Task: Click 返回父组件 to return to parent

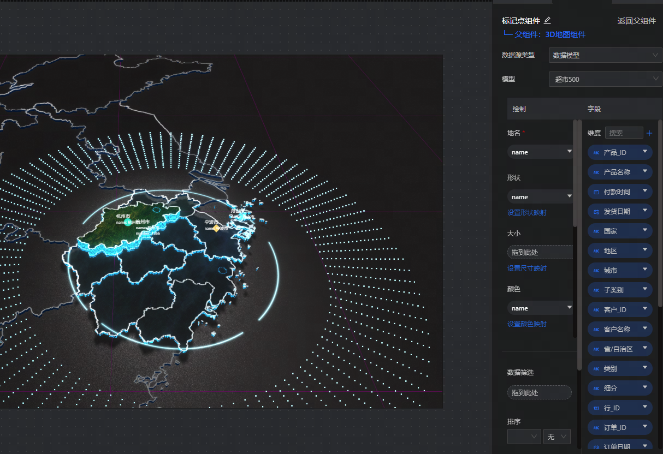Action: [636, 21]
